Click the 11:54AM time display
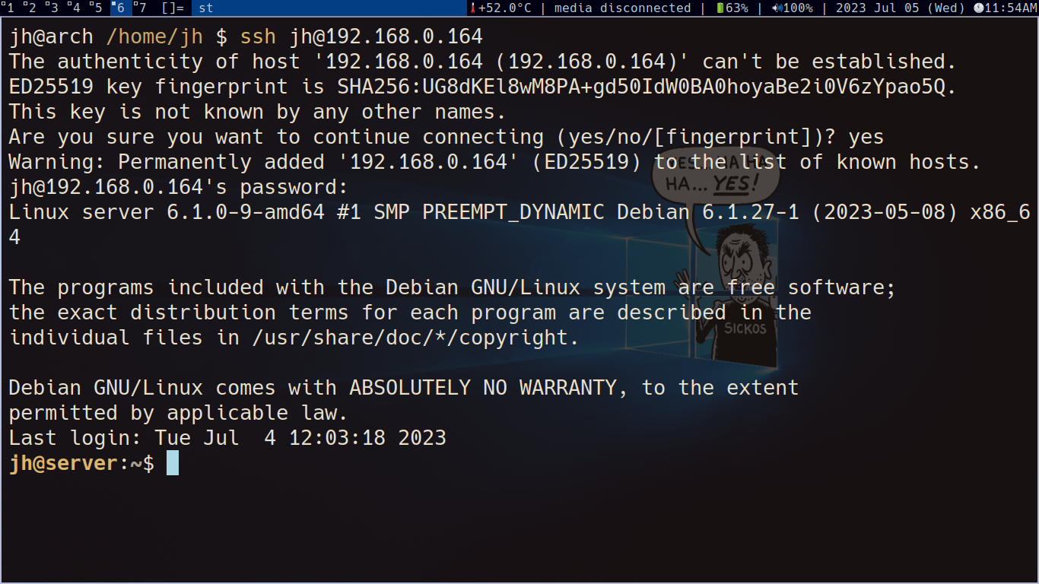1039x584 pixels. pos(1011,8)
